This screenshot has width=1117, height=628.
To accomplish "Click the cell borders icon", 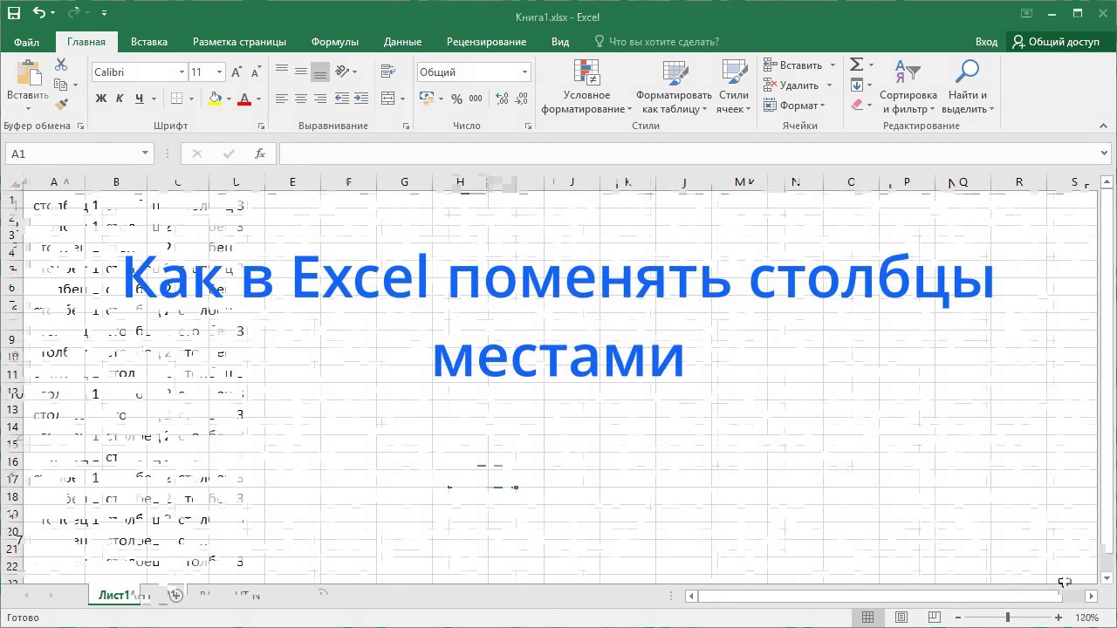I will (x=176, y=99).
